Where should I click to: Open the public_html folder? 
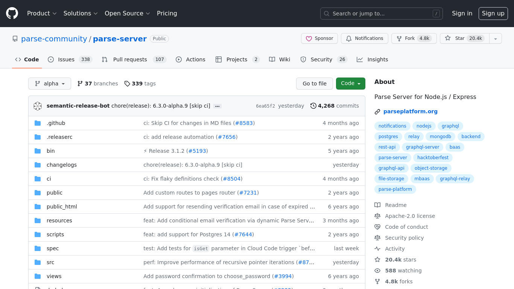point(62,207)
